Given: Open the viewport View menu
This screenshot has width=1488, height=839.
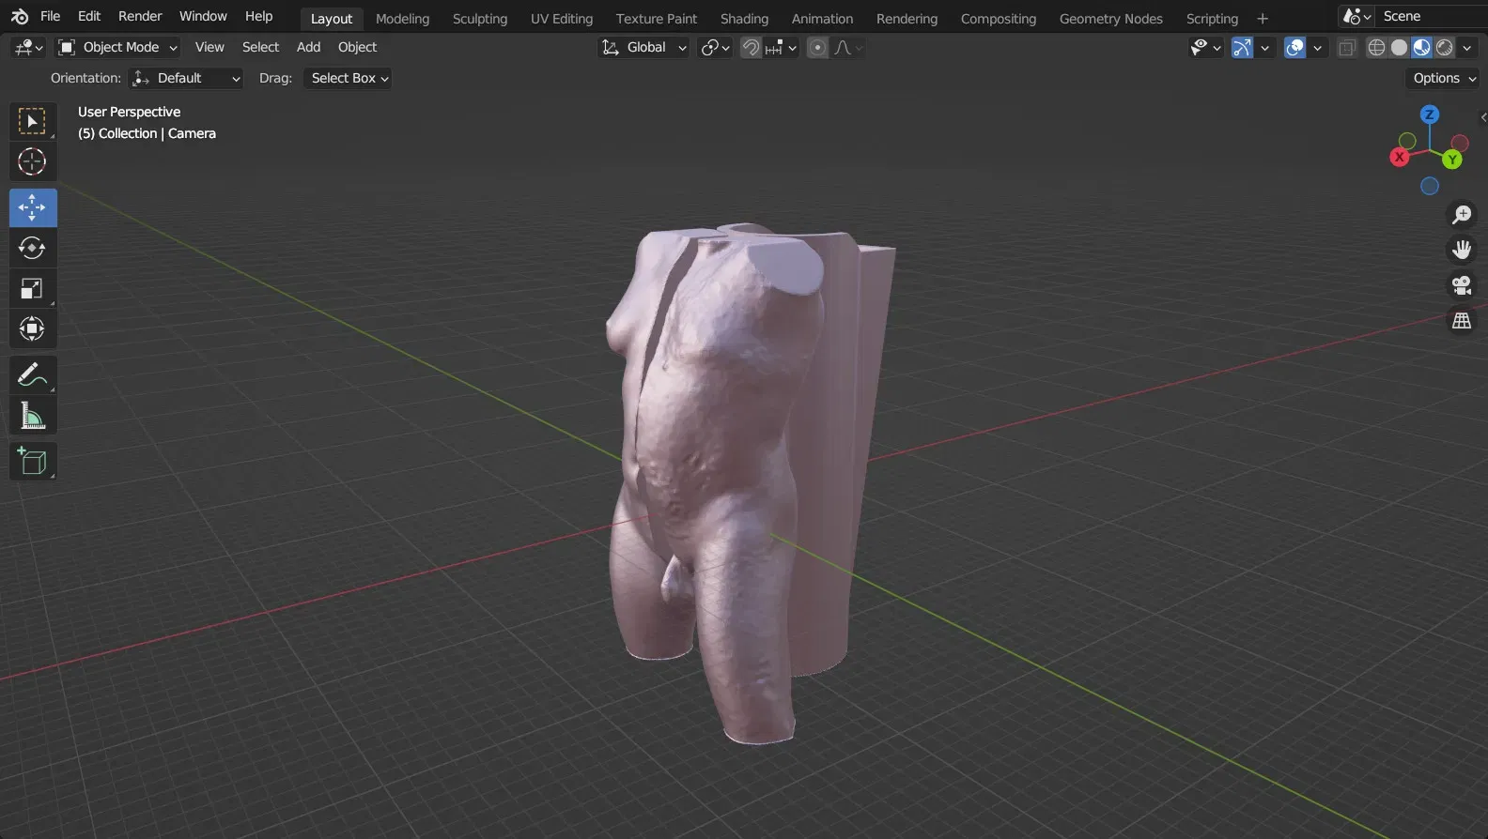Looking at the screenshot, I should tap(209, 48).
